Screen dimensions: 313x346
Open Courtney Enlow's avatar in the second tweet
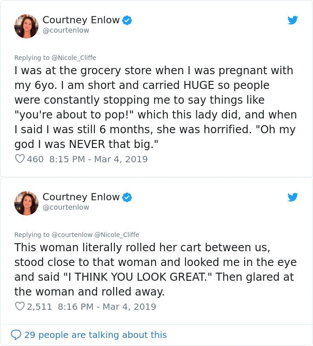point(26,203)
